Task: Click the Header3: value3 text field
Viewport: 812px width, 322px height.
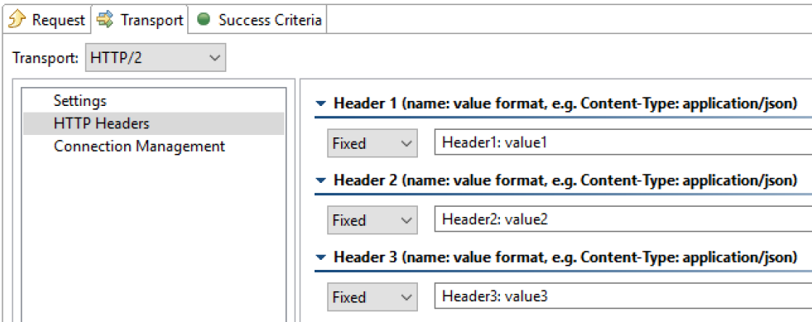Action: tap(623, 296)
